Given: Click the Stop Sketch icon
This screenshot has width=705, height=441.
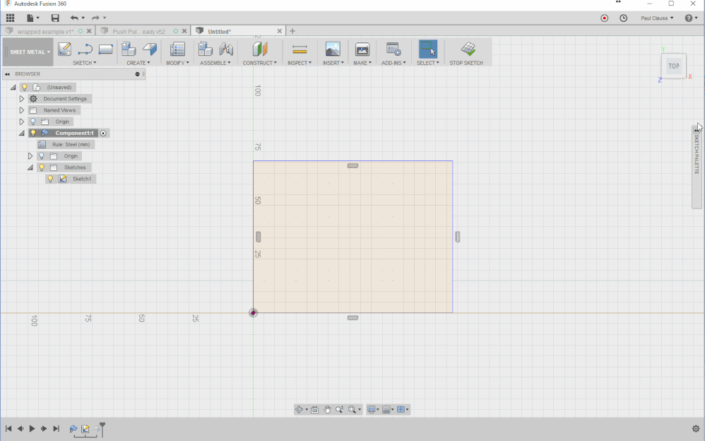Looking at the screenshot, I should (468, 49).
